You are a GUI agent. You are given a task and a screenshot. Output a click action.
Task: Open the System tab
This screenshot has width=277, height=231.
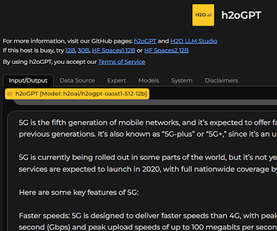point(182,80)
